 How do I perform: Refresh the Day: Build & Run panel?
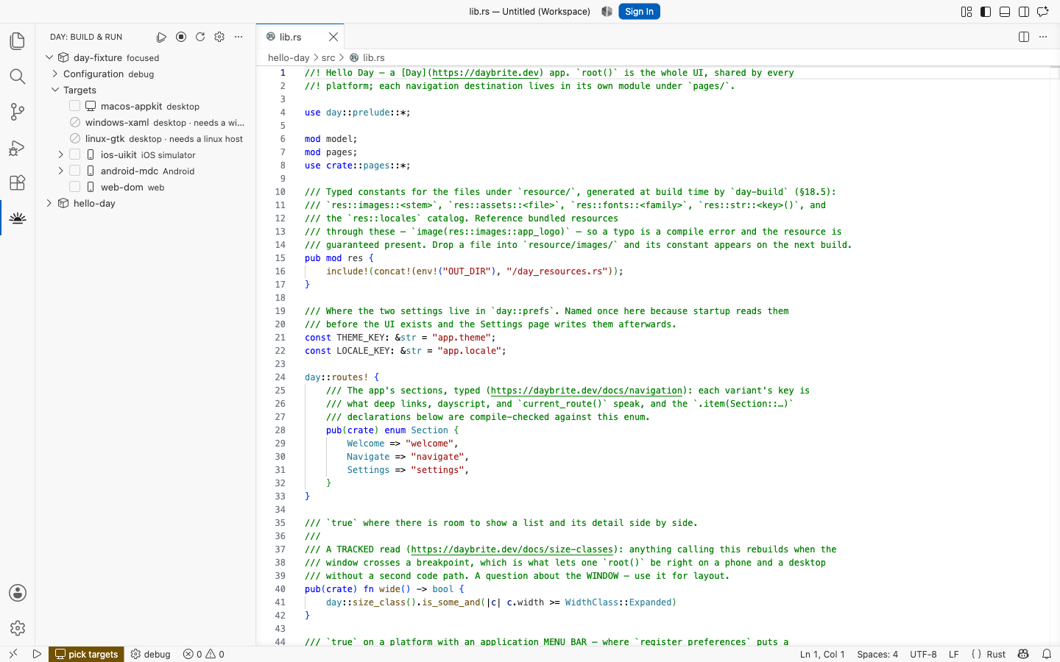(x=200, y=37)
